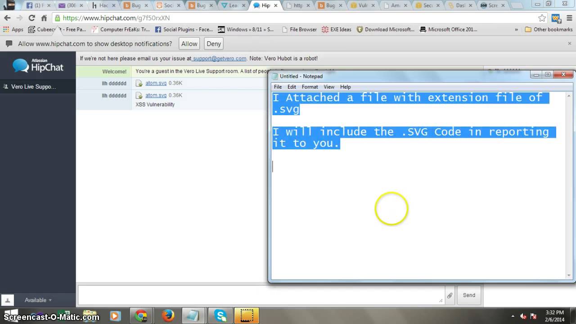Click the XSS Vulnerability message text
The width and height of the screenshot is (576, 324).
(155, 104)
